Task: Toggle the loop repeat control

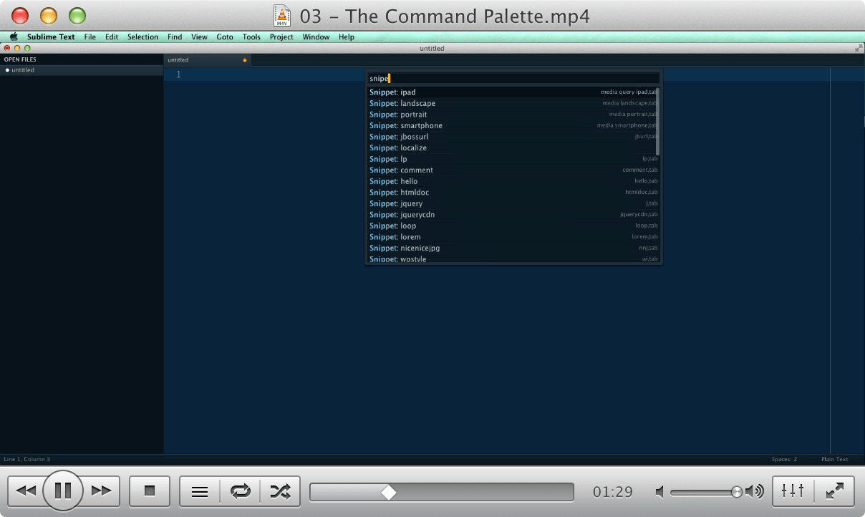Action: (x=240, y=491)
